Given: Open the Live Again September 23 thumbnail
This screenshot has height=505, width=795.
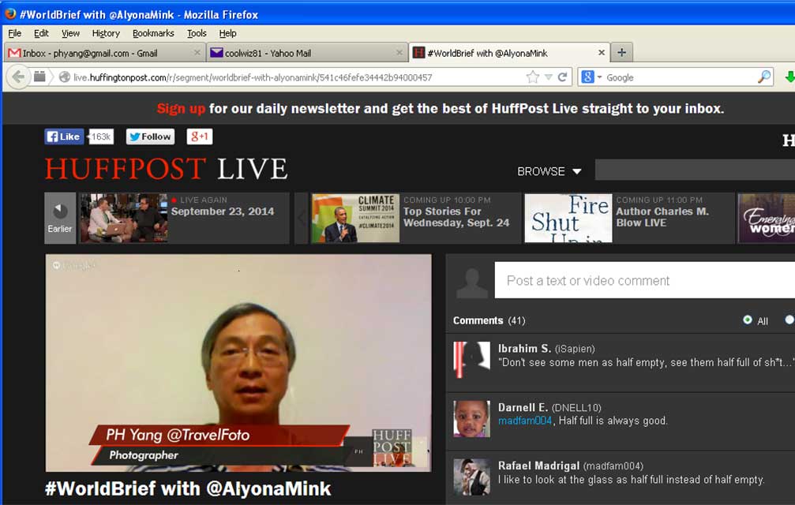Looking at the screenshot, I should coord(123,218).
